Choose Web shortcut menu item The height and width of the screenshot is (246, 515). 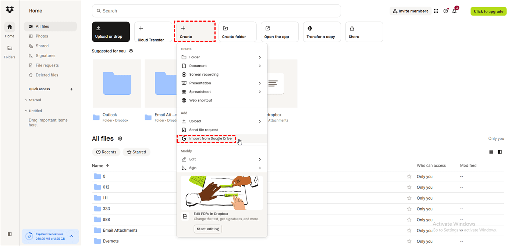(x=222, y=100)
